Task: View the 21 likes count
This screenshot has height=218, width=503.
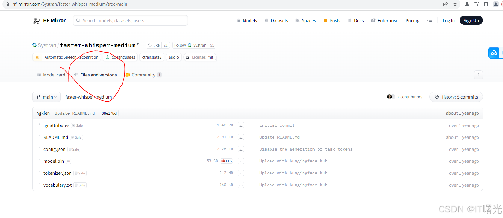Action: 166,45
